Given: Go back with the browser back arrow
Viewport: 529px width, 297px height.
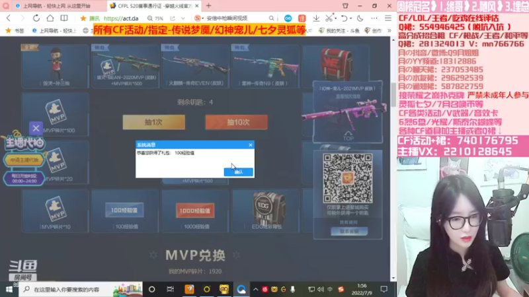Looking at the screenshot, I should 9,18.
